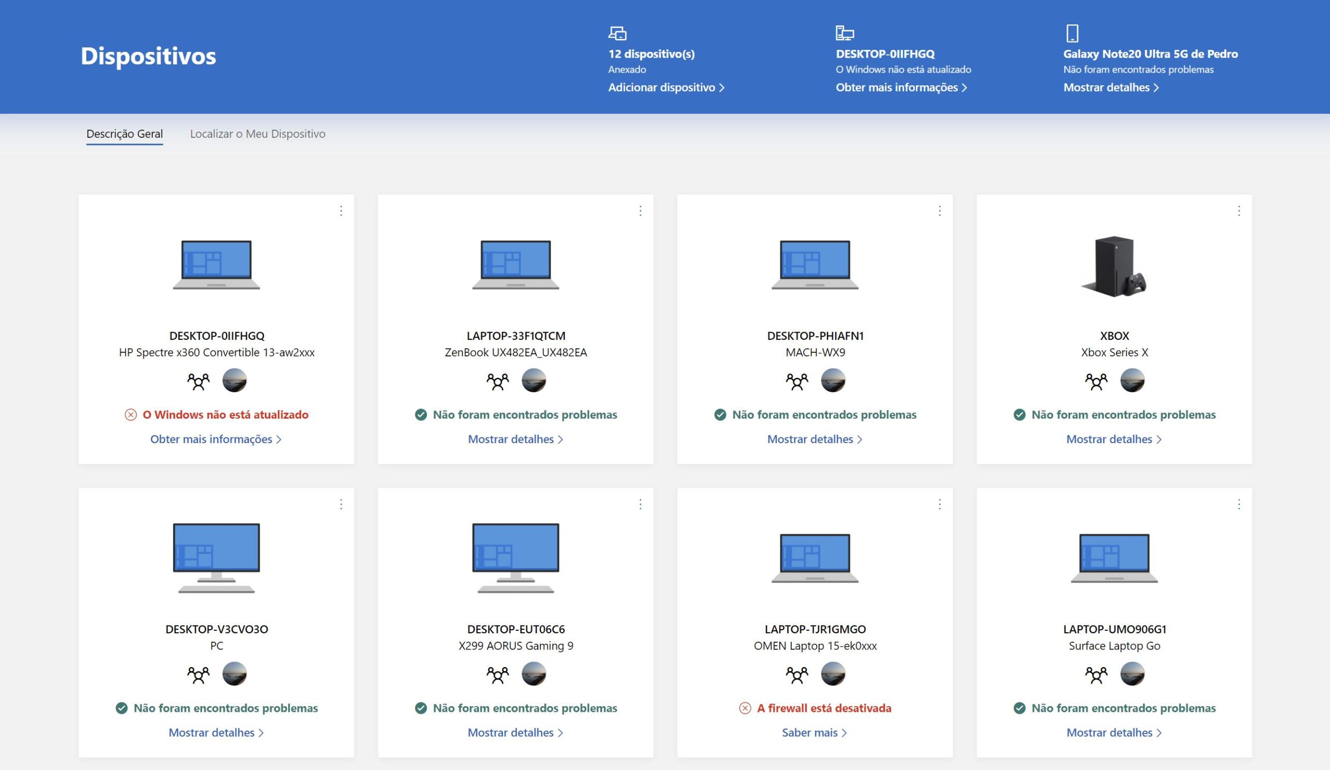This screenshot has height=770, width=1330.
Task: Click the family group icon on LAPTOP-TJR1GMGO card
Action: click(797, 674)
